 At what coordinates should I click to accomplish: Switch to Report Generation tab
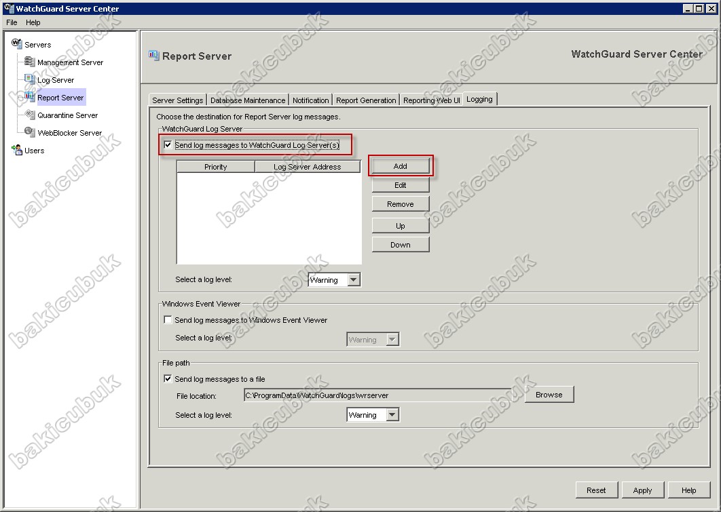click(x=366, y=100)
